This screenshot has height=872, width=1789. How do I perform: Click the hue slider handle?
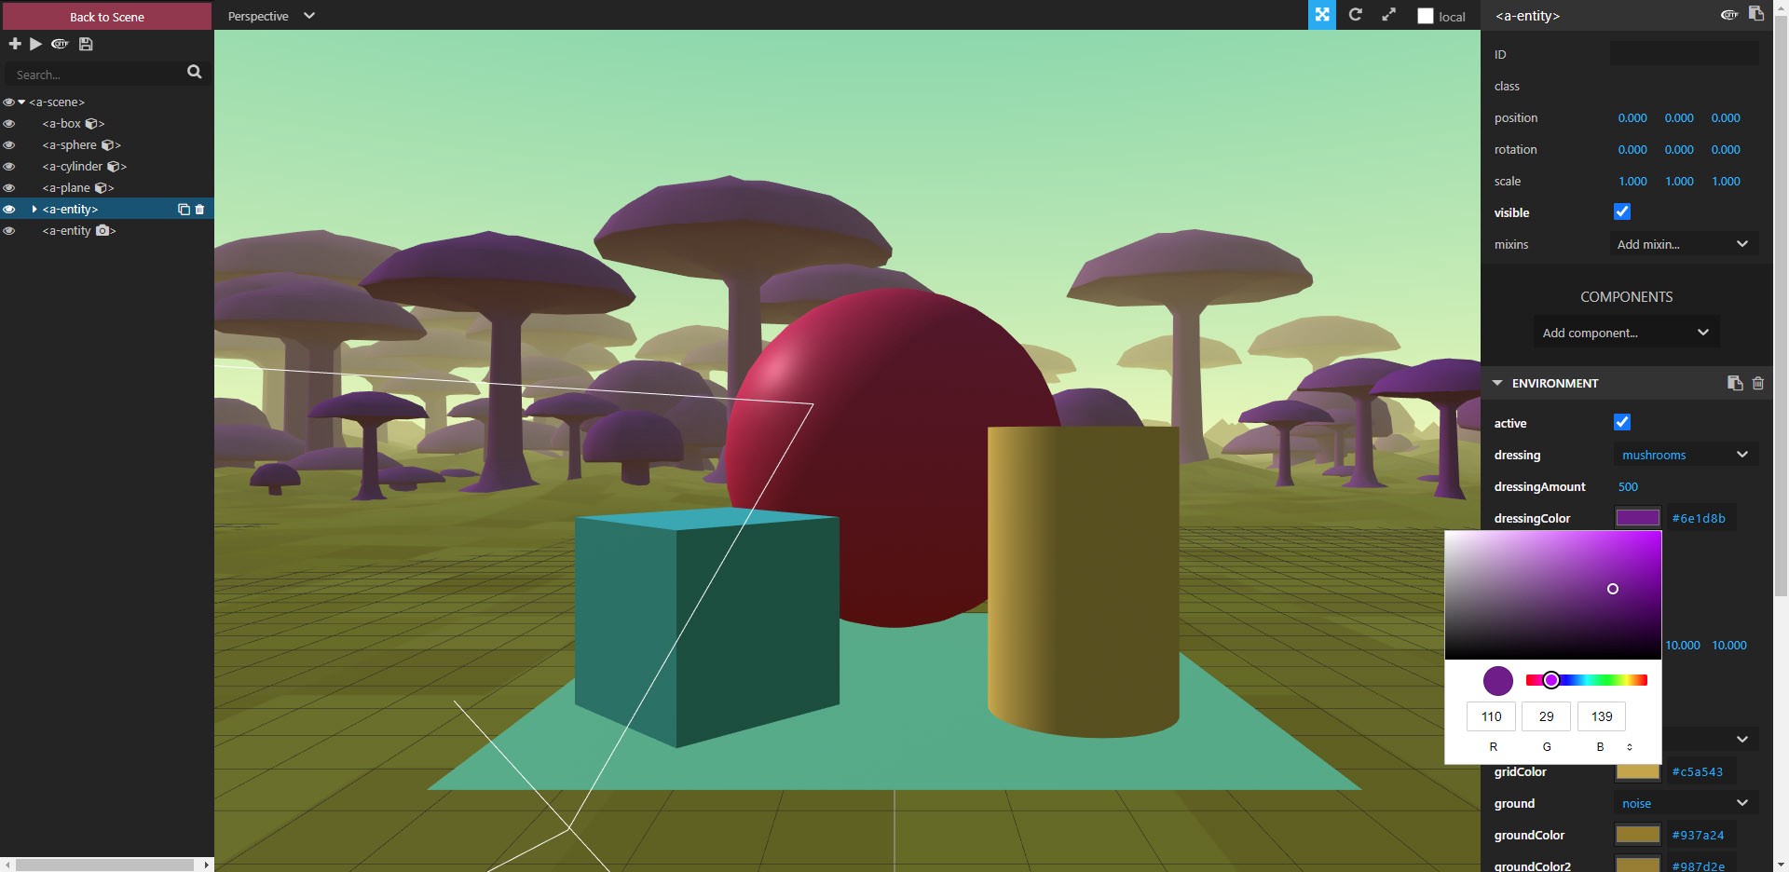pyautogui.click(x=1550, y=680)
